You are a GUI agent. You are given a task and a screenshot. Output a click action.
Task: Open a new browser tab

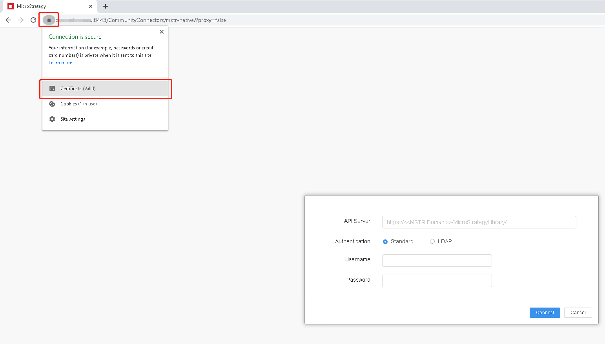tap(106, 6)
